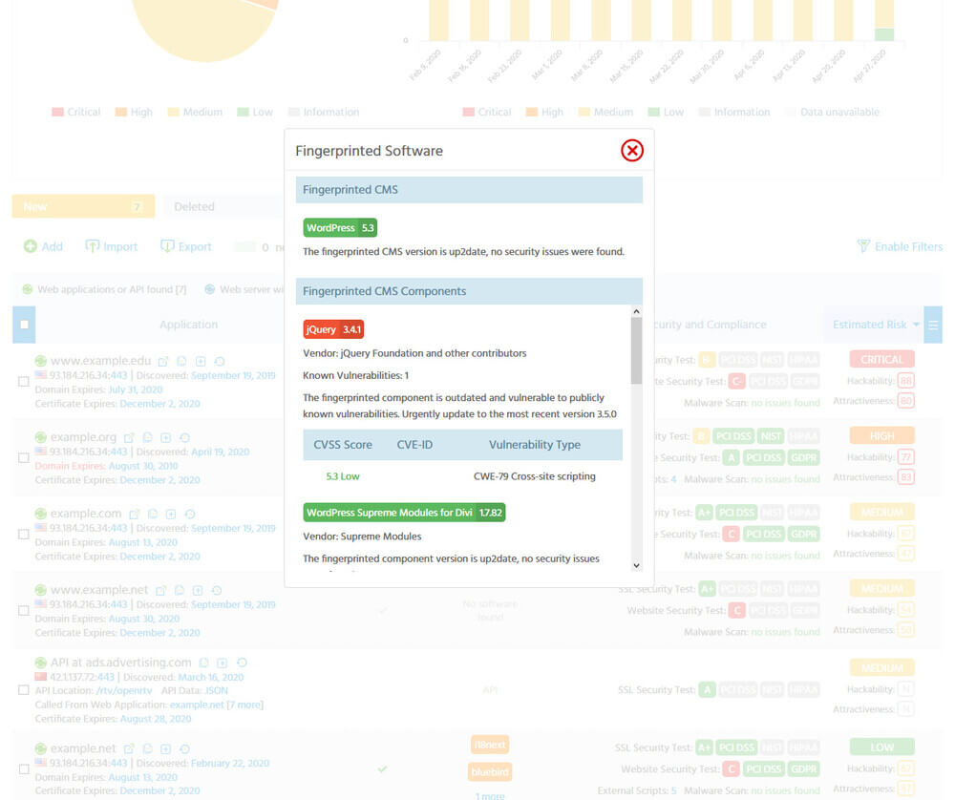
Task: Click the Critical legend swatch in the pie chart
Action: [x=58, y=112]
